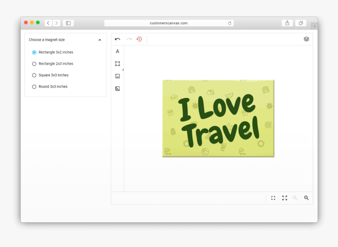Open the layers stack panel icon
The image size is (338, 247).
click(x=306, y=39)
